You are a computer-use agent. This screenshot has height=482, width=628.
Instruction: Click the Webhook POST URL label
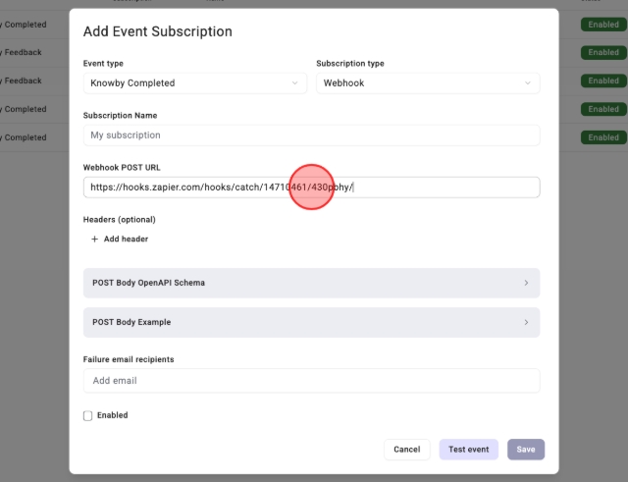(x=122, y=168)
